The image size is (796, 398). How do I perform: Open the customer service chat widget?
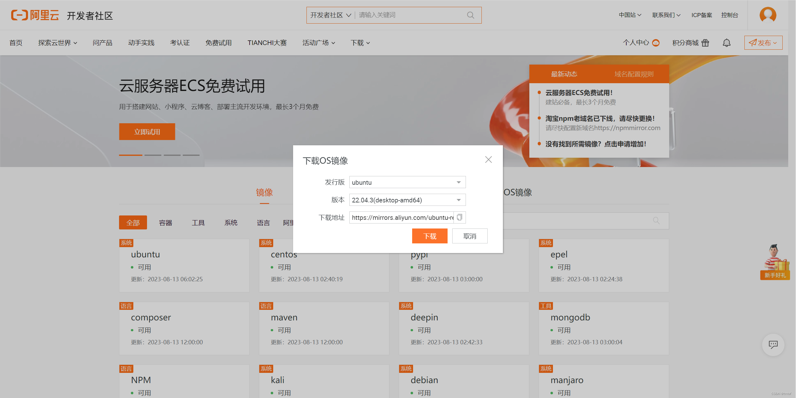point(774,345)
